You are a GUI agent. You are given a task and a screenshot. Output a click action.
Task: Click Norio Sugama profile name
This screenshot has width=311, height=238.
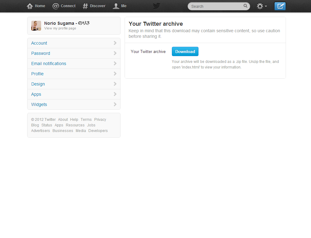(67, 23)
